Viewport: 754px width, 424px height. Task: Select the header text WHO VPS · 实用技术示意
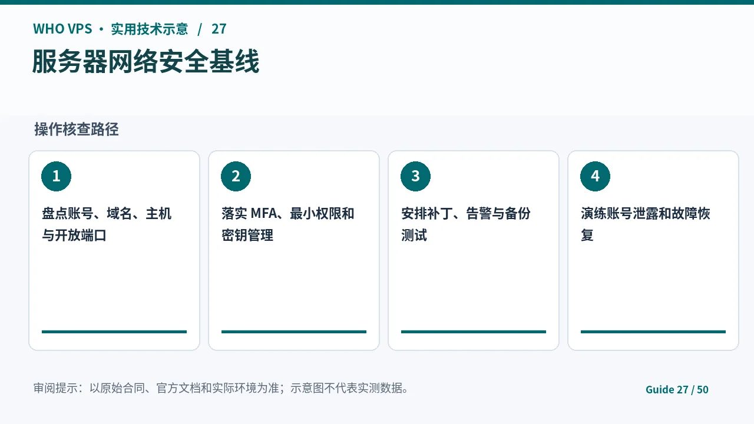111,29
